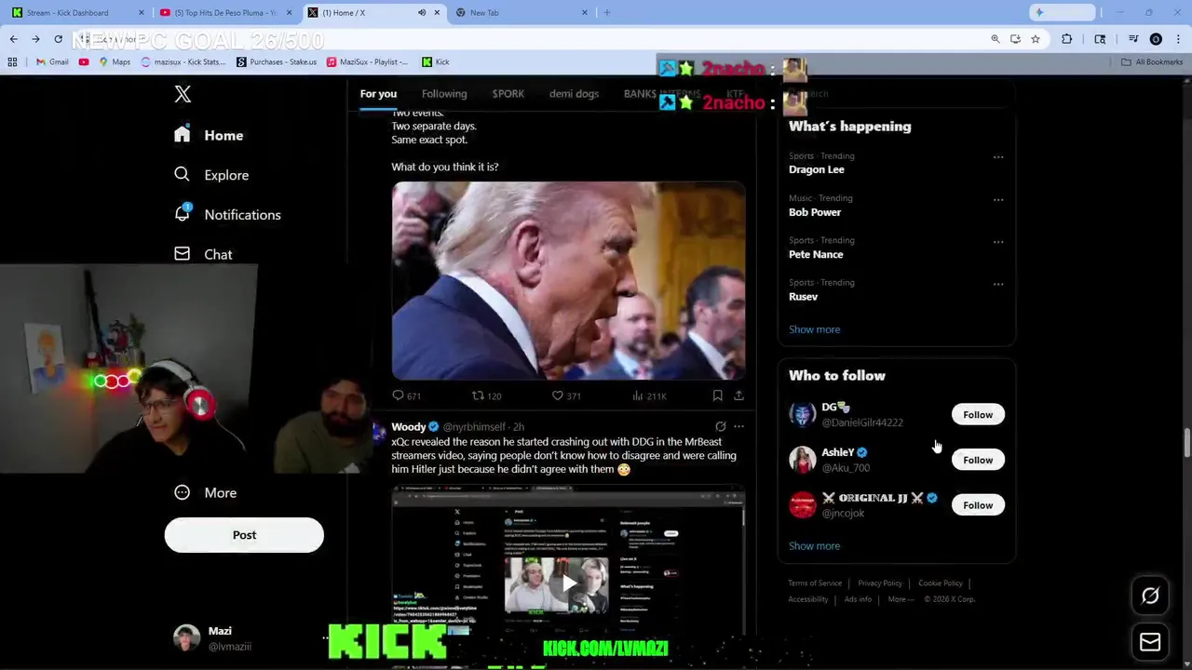Go back in browser history
This screenshot has height=670, width=1192.
click(x=13, y=39)
